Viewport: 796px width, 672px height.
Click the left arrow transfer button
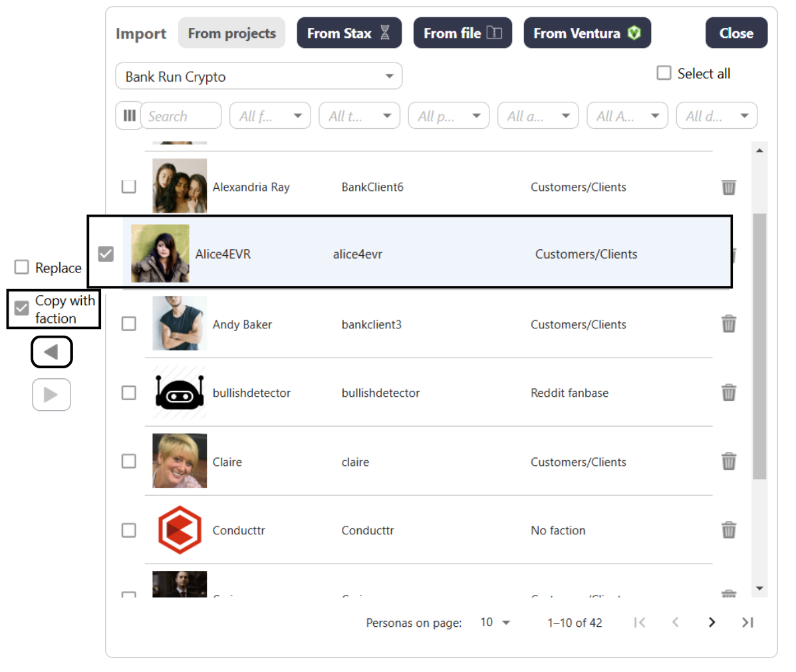[51, 352]
